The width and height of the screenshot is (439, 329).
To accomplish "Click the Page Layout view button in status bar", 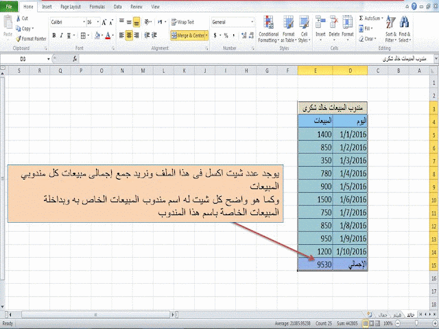I will point(372,323).
